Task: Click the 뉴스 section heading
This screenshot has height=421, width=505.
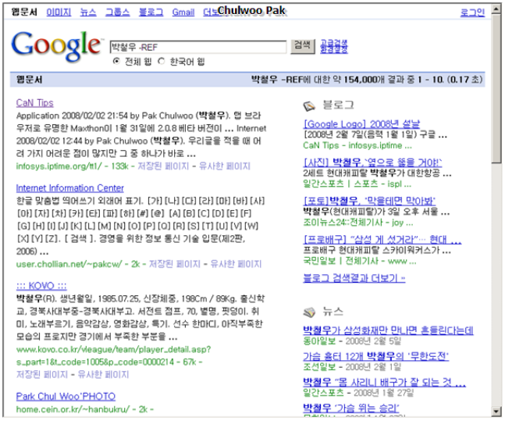Action: coord(333,311)
